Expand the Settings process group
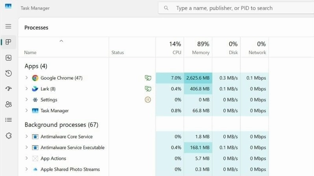Image resolution: width=314 pixels, height=176 pixels. point(26,99)
